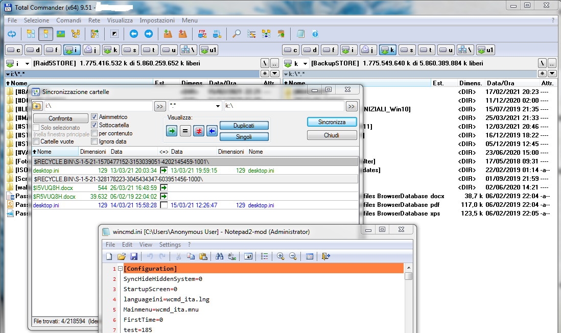The height and width of the screenshot is (333, 561).
Task: Click Open file icon in Notepad2 toolbar
Action: click(122, 256)
